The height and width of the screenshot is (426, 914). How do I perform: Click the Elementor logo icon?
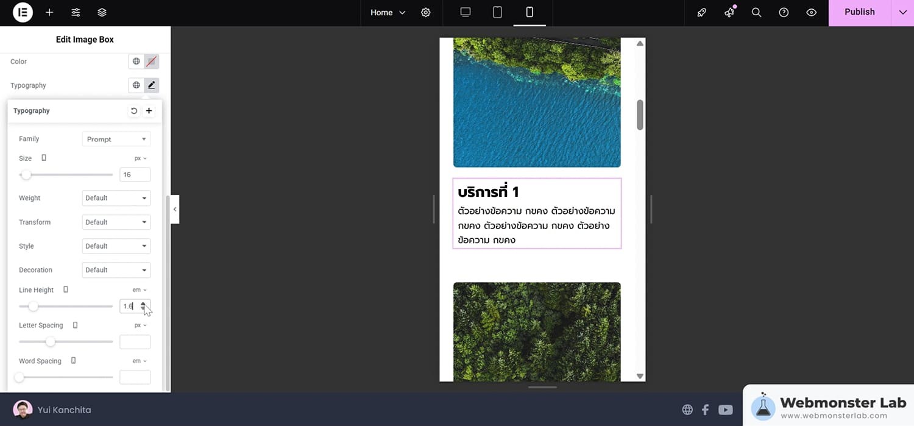coord(23,13)
